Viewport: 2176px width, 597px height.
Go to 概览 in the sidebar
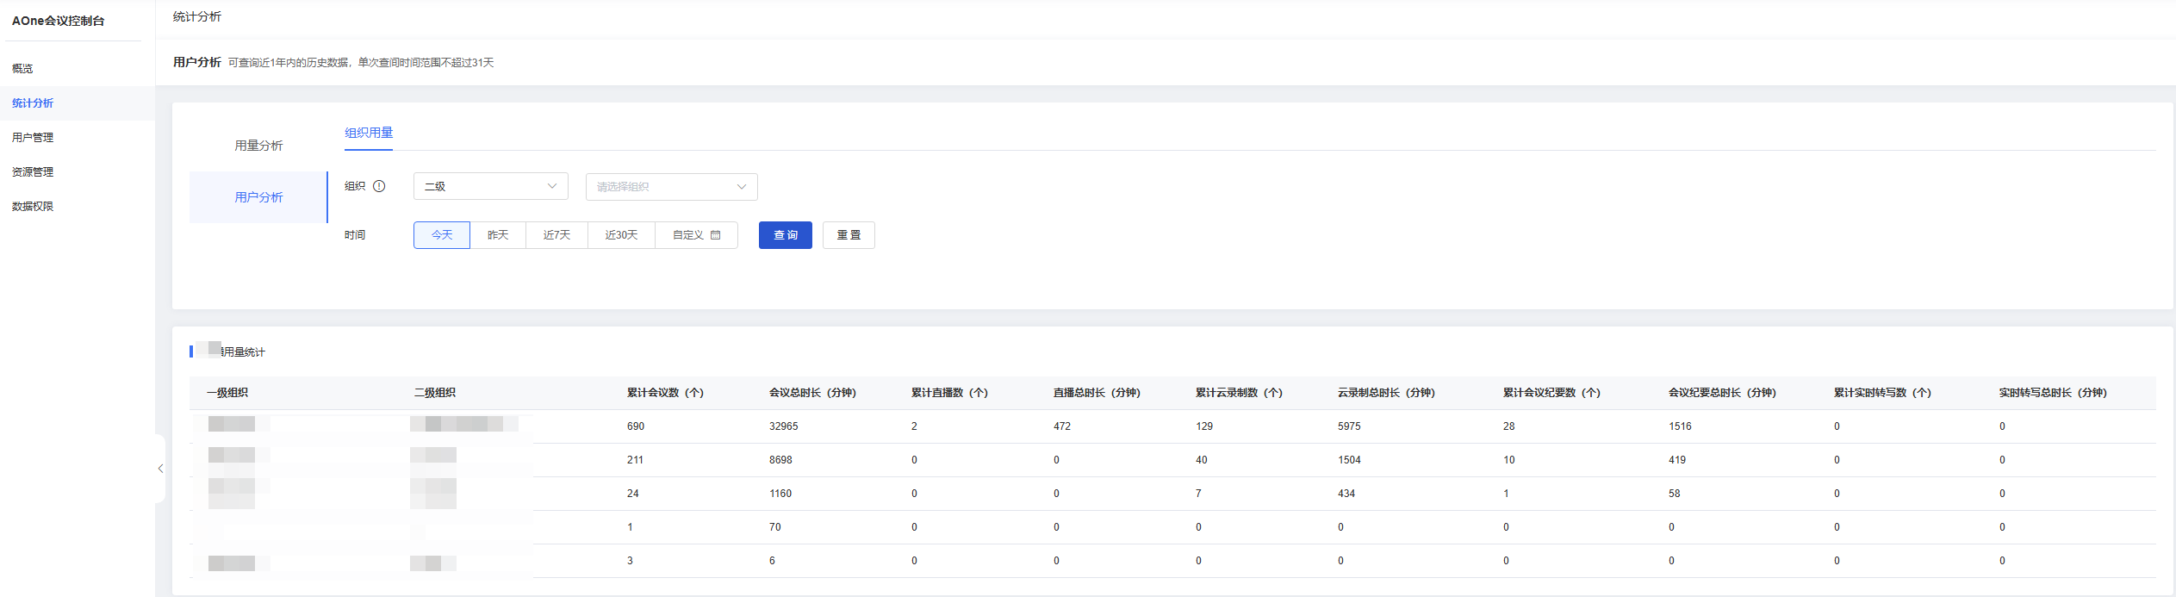[22, 69]
